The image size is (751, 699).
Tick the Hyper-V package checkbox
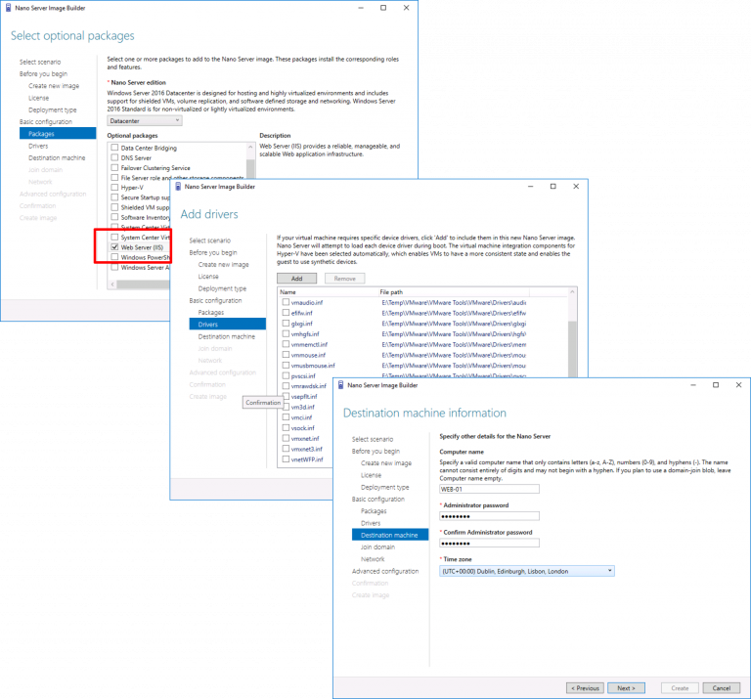[114, 187]
